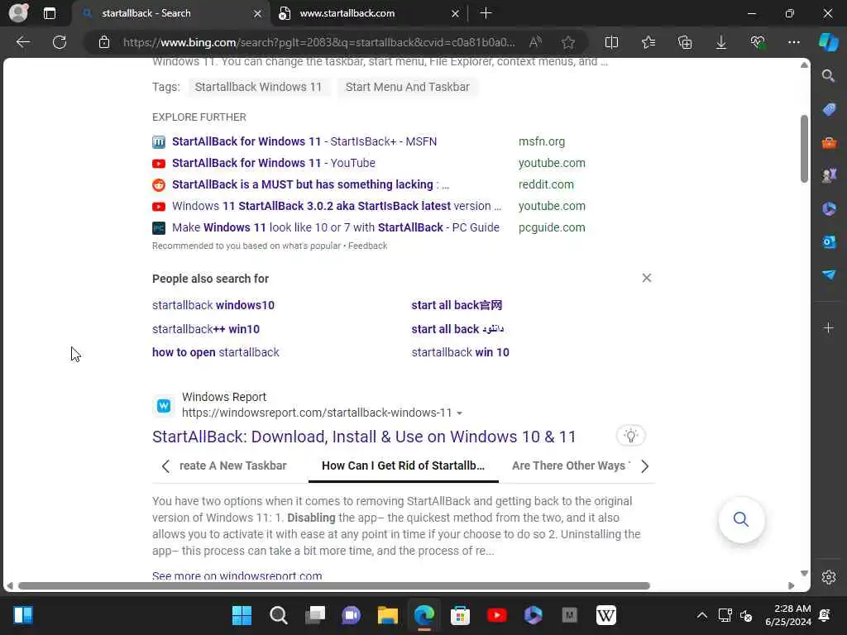Open the Windows Start button in taskbar

(x=242, y=615)
